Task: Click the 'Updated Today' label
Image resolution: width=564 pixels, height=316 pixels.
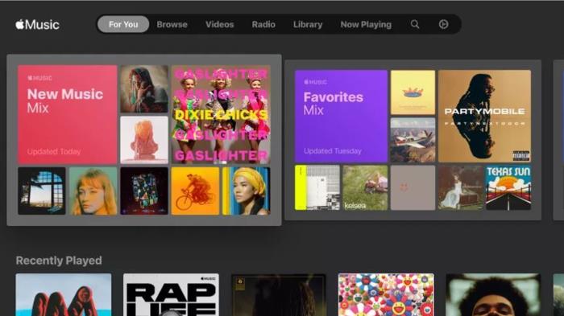Action: 54,151
